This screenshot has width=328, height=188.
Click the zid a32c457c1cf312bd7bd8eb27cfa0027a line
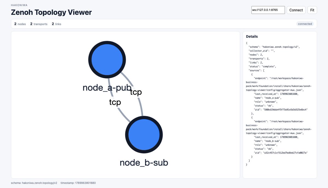click(x=281, y=153)
